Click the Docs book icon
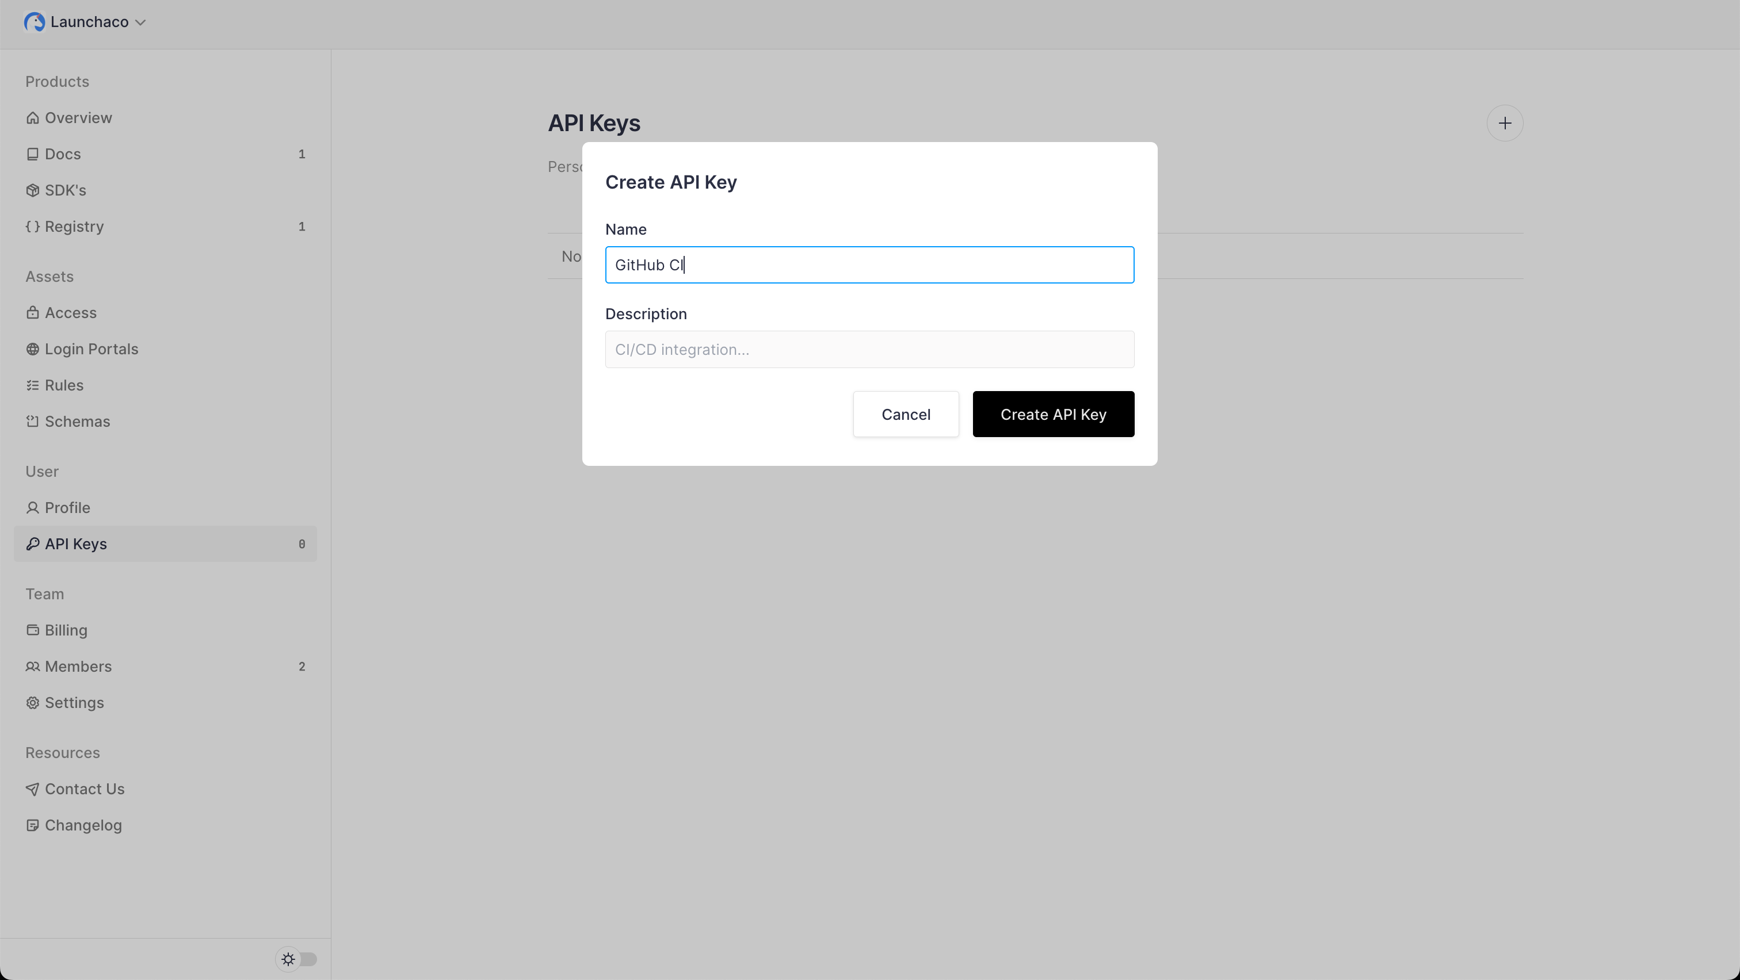 [32, 155]
